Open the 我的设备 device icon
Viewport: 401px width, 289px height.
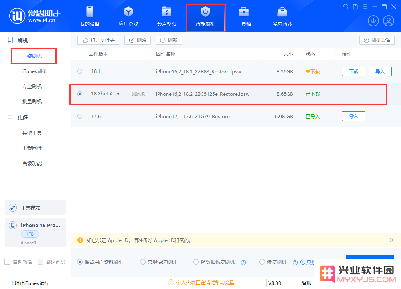[90, 12]
